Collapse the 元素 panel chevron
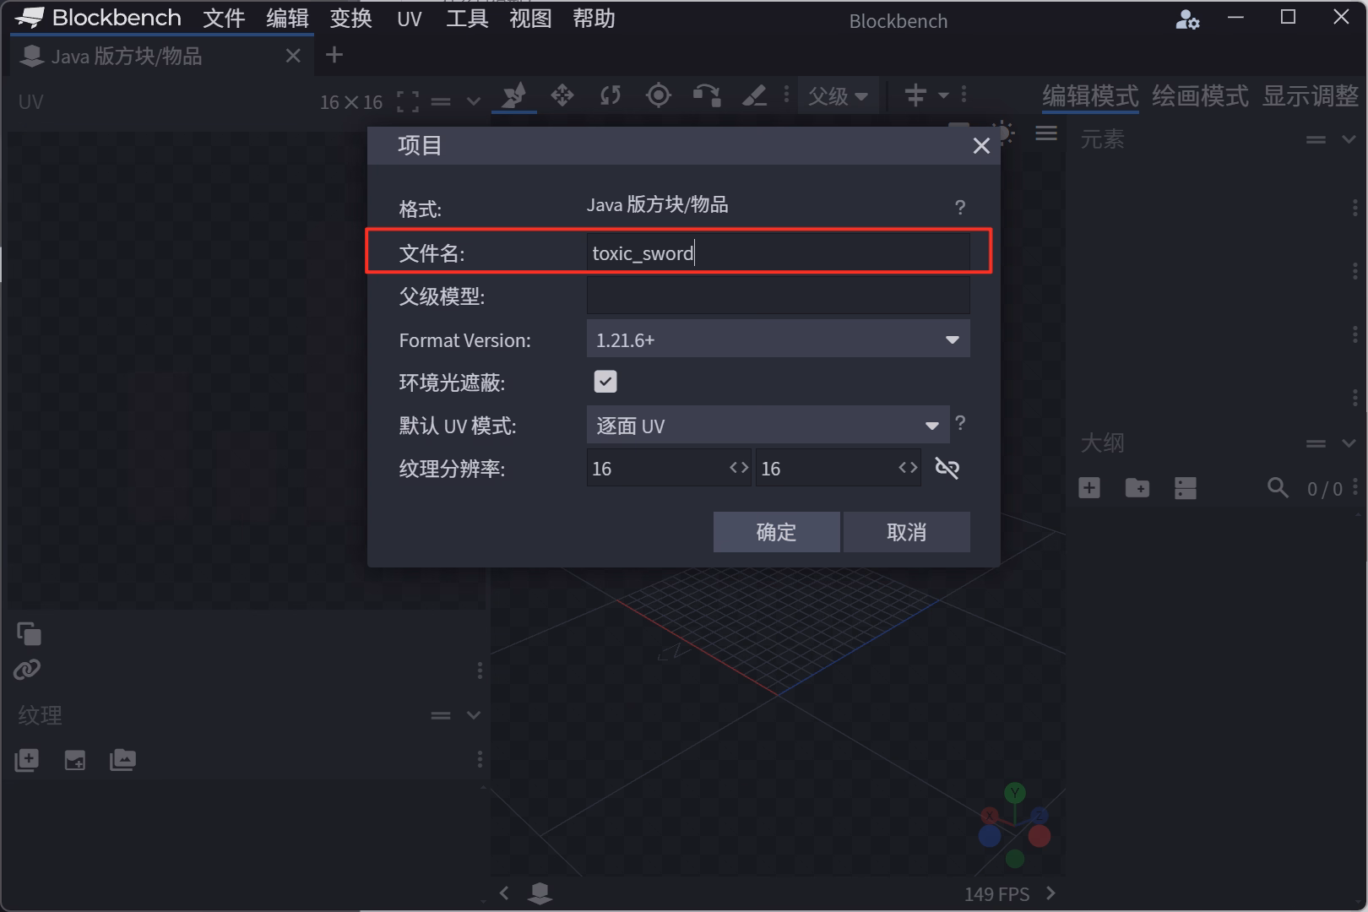1368x912 pixels. pyautogui.click(x=1349, y=139)
